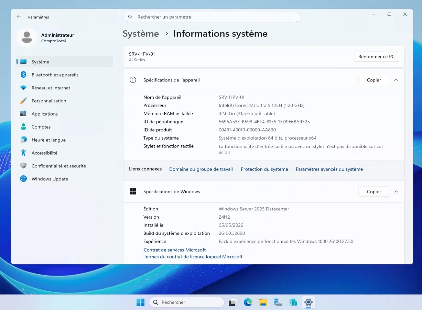Screen dimensions: 422x310
Task: Open Domaine ou groupe de travail link
Action: (201, 169)
